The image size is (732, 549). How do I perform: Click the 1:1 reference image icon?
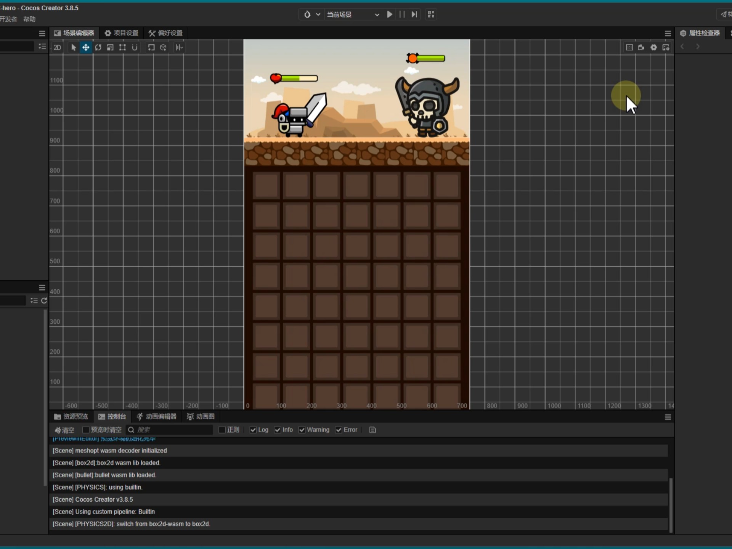point(629,47)
